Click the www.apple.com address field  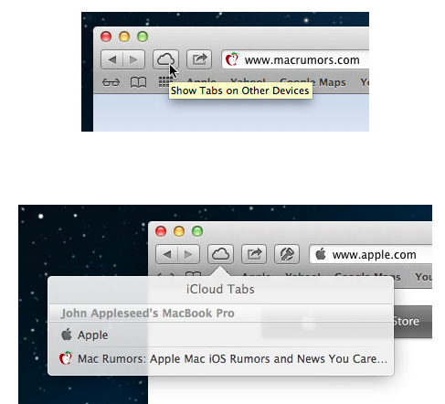click(x=371, y=254)
